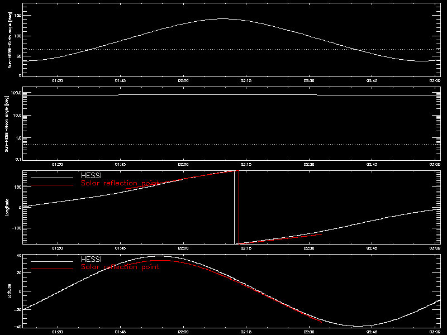The height and width of the screenshot is (335, 447).
Task: Click the 01:30 time label under the Latitude plot
Action: click(x=58, y=332)
